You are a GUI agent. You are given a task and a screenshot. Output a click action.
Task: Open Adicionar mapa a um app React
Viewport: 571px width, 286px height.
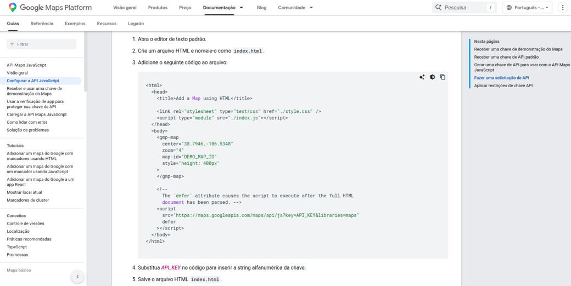[x=41, y=182]
